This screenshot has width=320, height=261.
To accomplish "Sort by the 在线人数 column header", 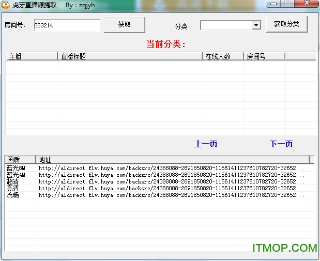I will (223, 56).
